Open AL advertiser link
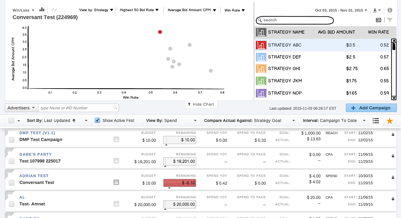This screenshot has width=401, height=218. pyautogui.click(x=22, y=197)
